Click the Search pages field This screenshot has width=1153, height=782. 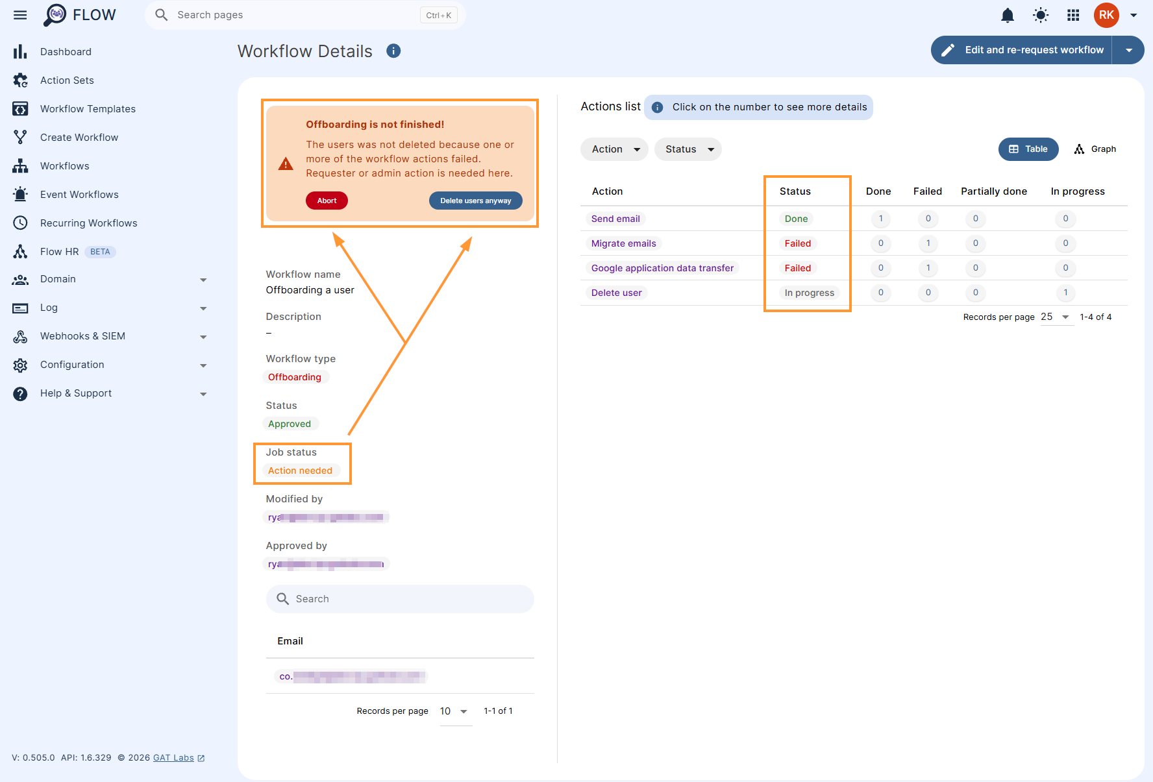point(305,15)
